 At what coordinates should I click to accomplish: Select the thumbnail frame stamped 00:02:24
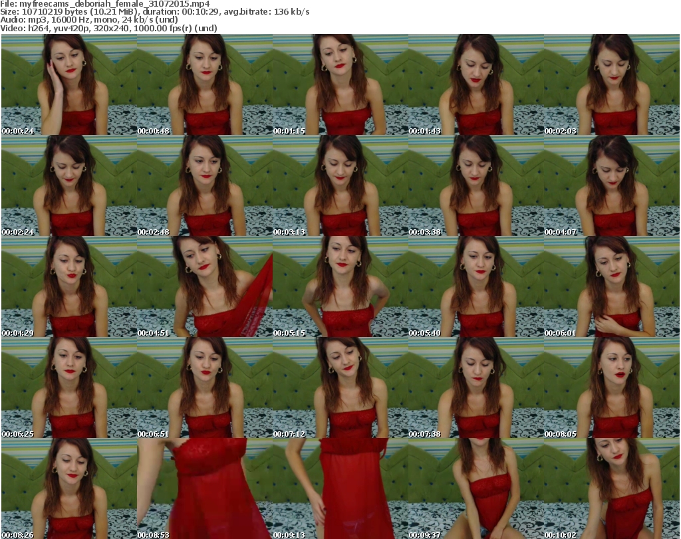click(x=69, y=185)
